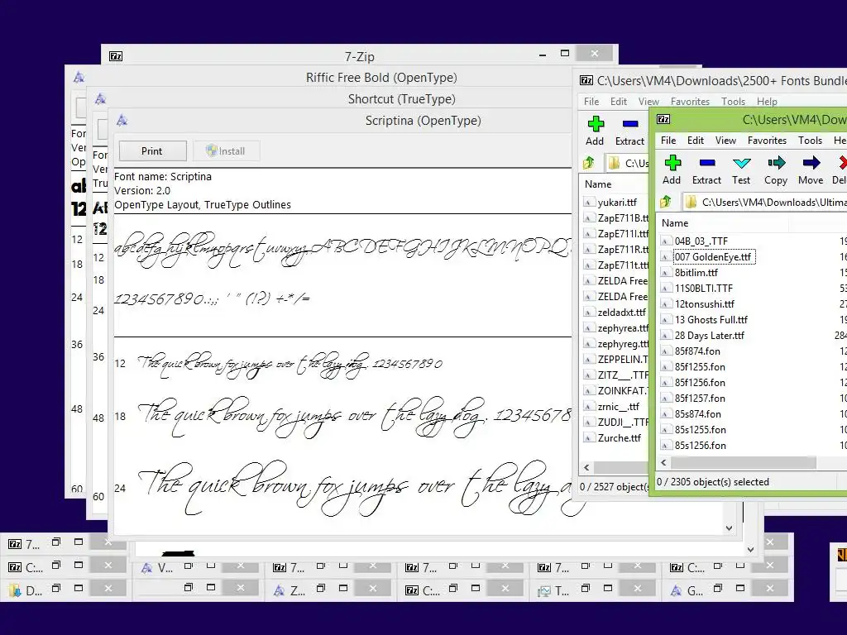847x635 pixels.
Task: Click the icon of minimized T... window
Action: (x=544, y=591)
